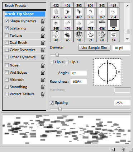Toggle lock icon next to Other Dynamics
Image resolution: width=133 pixels, height=152 pixels.
(x=43, y=57)
